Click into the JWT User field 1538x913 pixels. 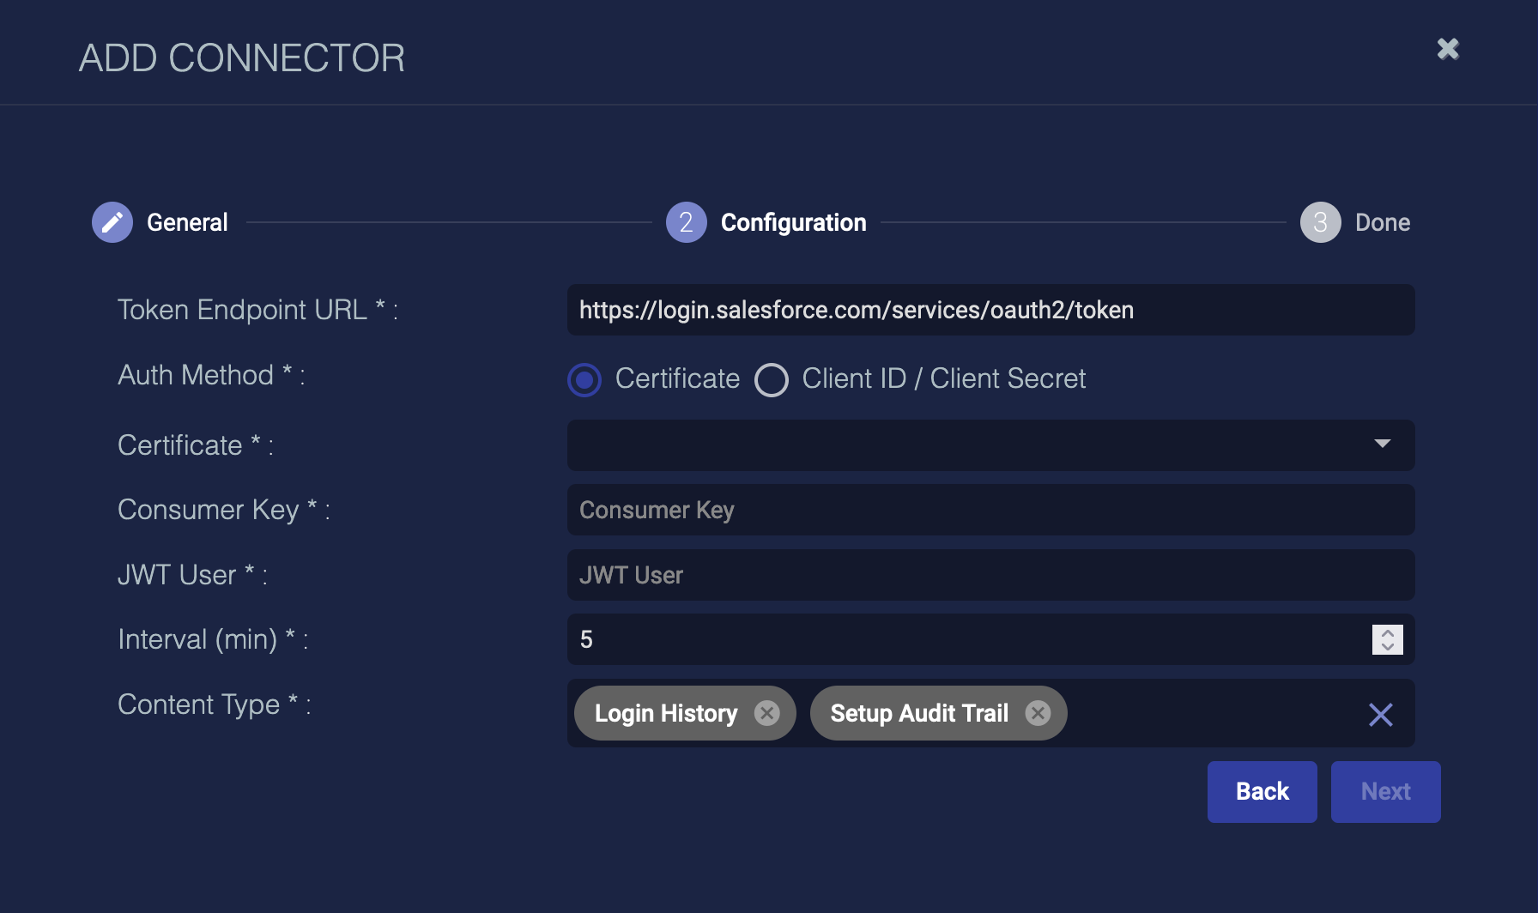pyautogui.click(x=990, y=575)
